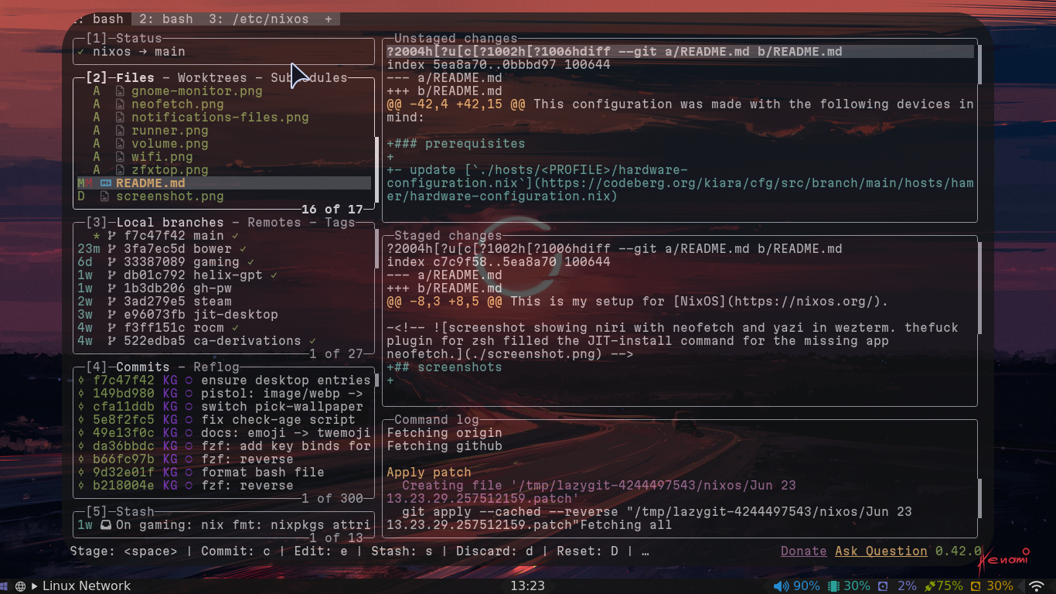The image size is (1056, 594).
Task: Click the image file icon next to neofetch.png
Action: pyautogui.click(x=120, y=104)
